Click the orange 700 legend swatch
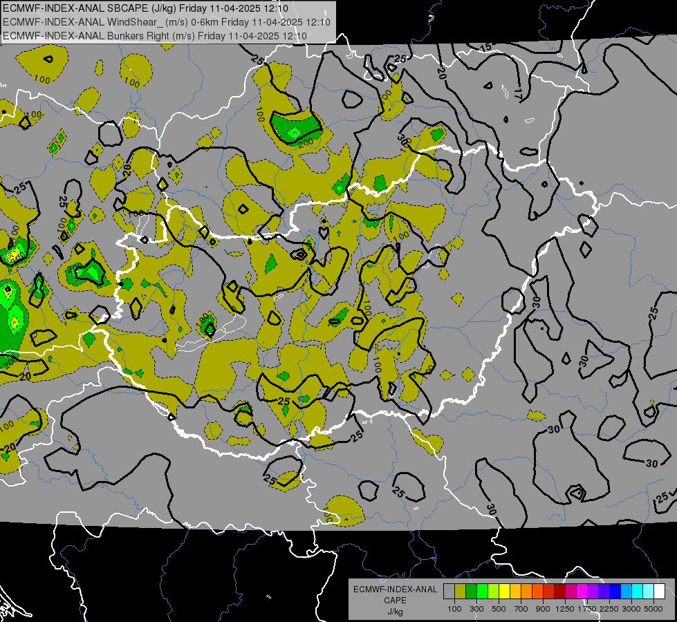The height and width of the screenshot is (622, 677). click(527, 592)
